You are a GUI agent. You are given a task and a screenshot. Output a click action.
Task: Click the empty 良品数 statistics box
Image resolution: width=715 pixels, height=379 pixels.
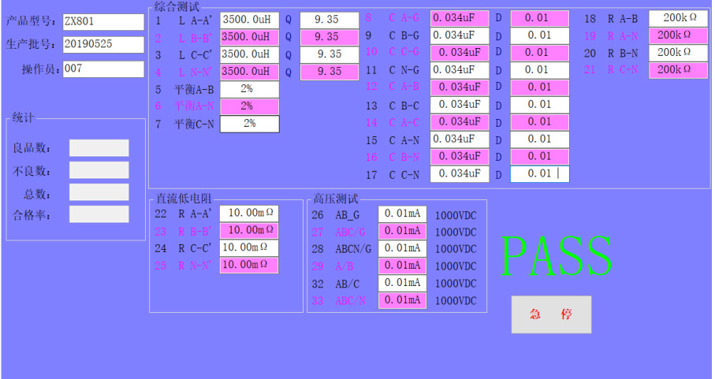[99, 148]
